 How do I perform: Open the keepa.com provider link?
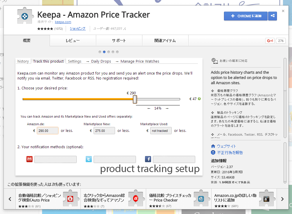pyautogui.click(x=63, y=22)
